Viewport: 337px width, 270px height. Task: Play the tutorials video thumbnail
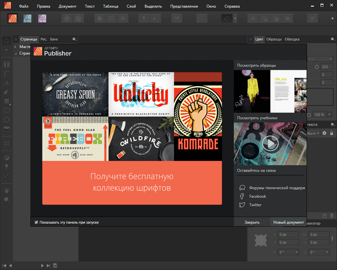(x=269, y=143)
